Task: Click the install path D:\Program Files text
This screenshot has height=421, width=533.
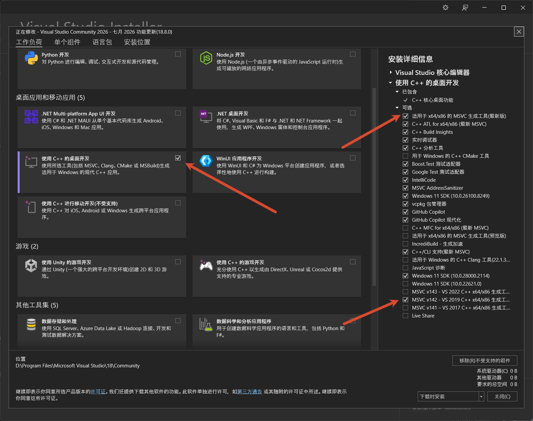Action: pyautogui.click(x=78, y=365)
